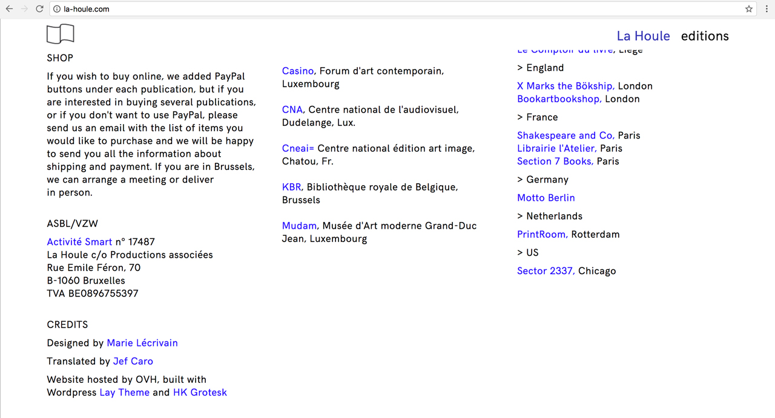Open the editions menu item
775x418 pixels.
coord(705,36)
